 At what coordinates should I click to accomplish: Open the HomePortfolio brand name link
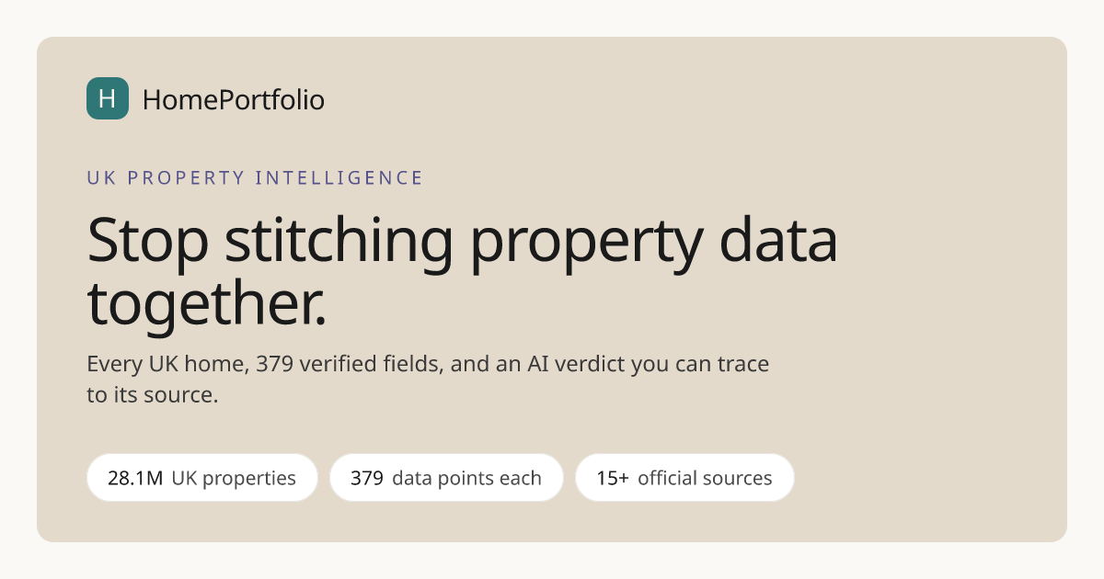coord(234,99)
